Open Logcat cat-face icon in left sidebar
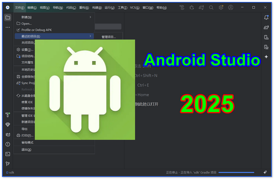 tap(8, 134)
